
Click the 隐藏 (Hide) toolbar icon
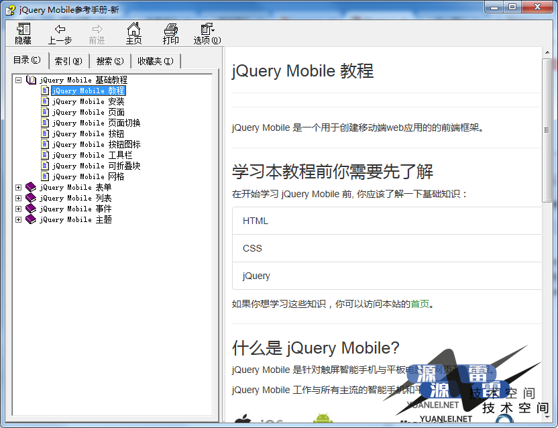click(23, 30)
